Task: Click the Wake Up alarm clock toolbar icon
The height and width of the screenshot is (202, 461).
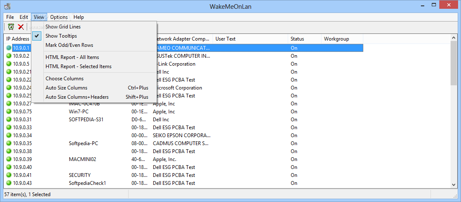Action: pyautogui.click(x=11, y=27)
